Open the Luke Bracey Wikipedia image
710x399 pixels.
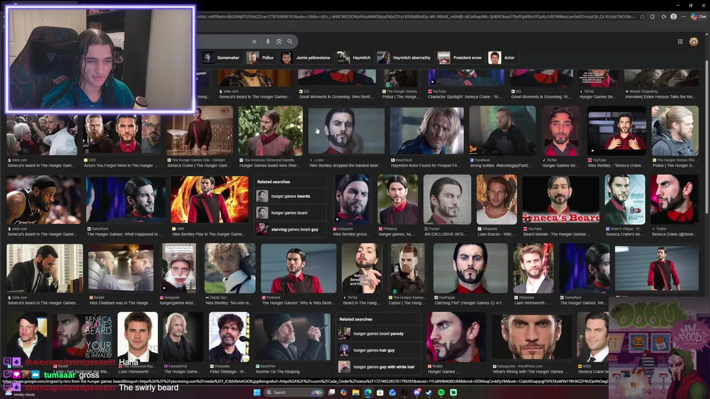tap(496, 199)
